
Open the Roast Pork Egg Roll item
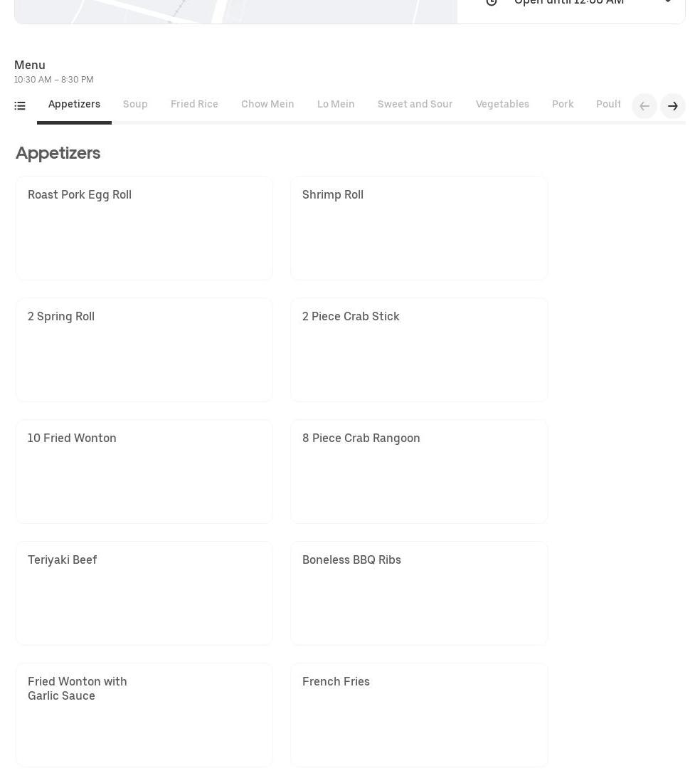(144, 228)
